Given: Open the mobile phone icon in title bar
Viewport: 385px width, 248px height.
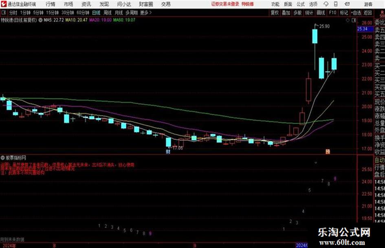Looking at the screenshot, I should pos(336,4).
